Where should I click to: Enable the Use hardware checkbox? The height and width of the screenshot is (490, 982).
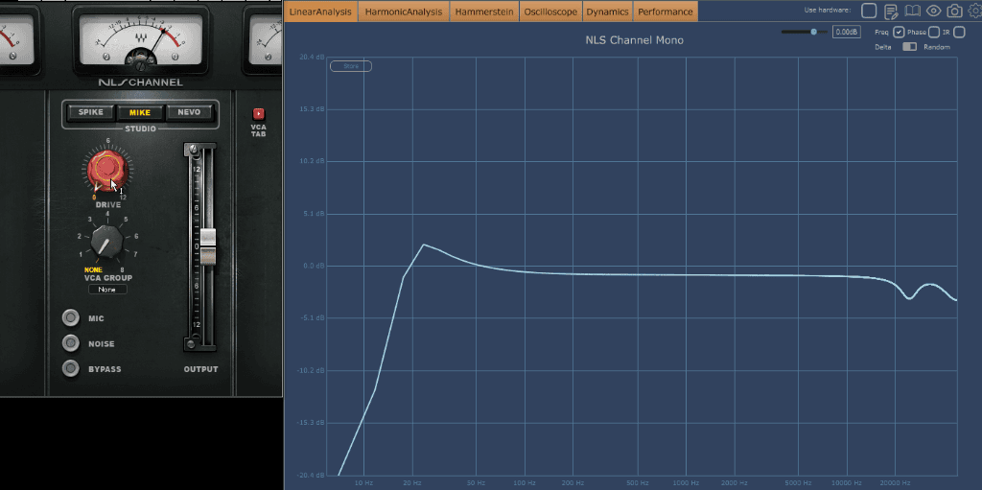tap(869, 11)
